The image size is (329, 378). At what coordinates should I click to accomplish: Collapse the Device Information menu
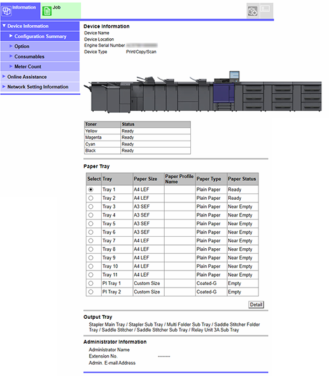pyautogui.click(x=40, y=26)
